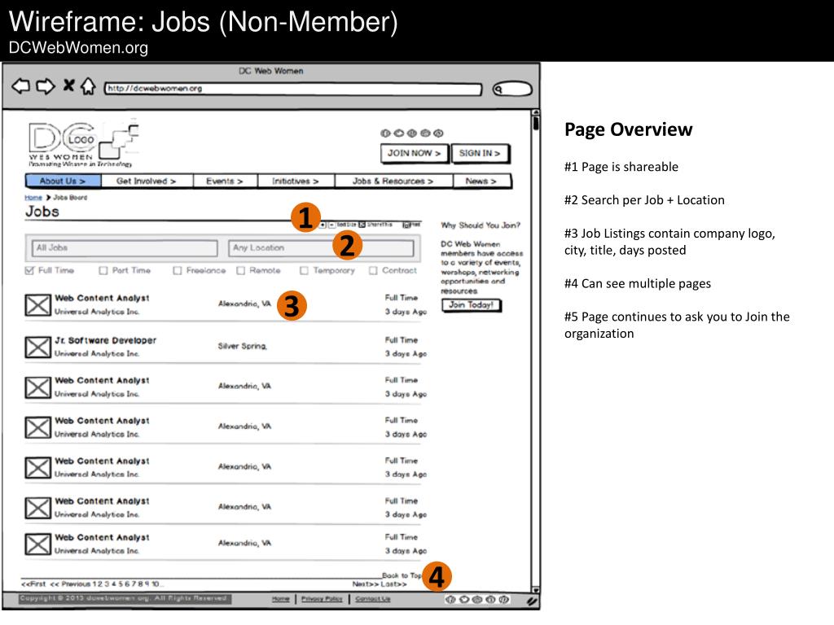
Task: Click the browser back arrow
Action: click(x=20, y=85)
